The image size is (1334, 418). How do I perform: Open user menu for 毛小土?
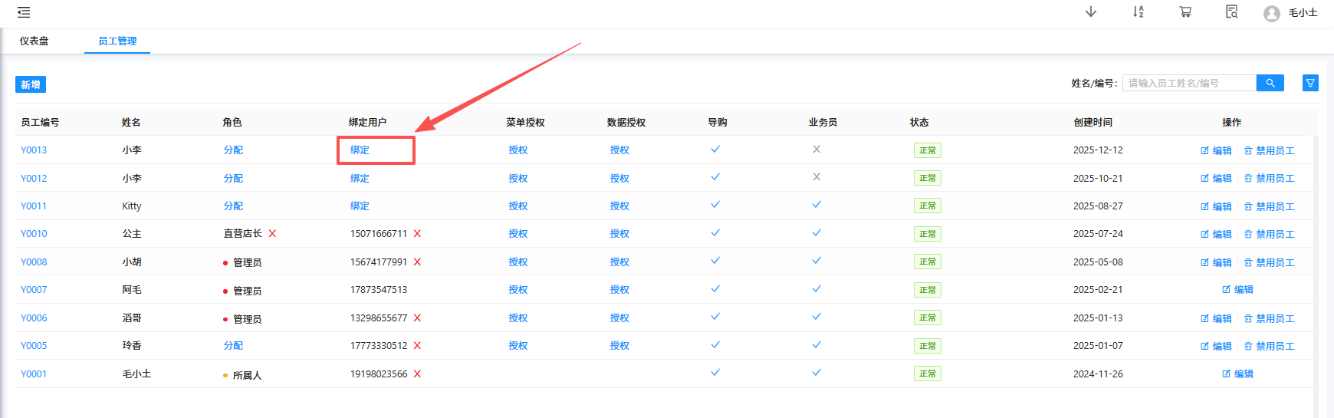tap(1292, 13)
